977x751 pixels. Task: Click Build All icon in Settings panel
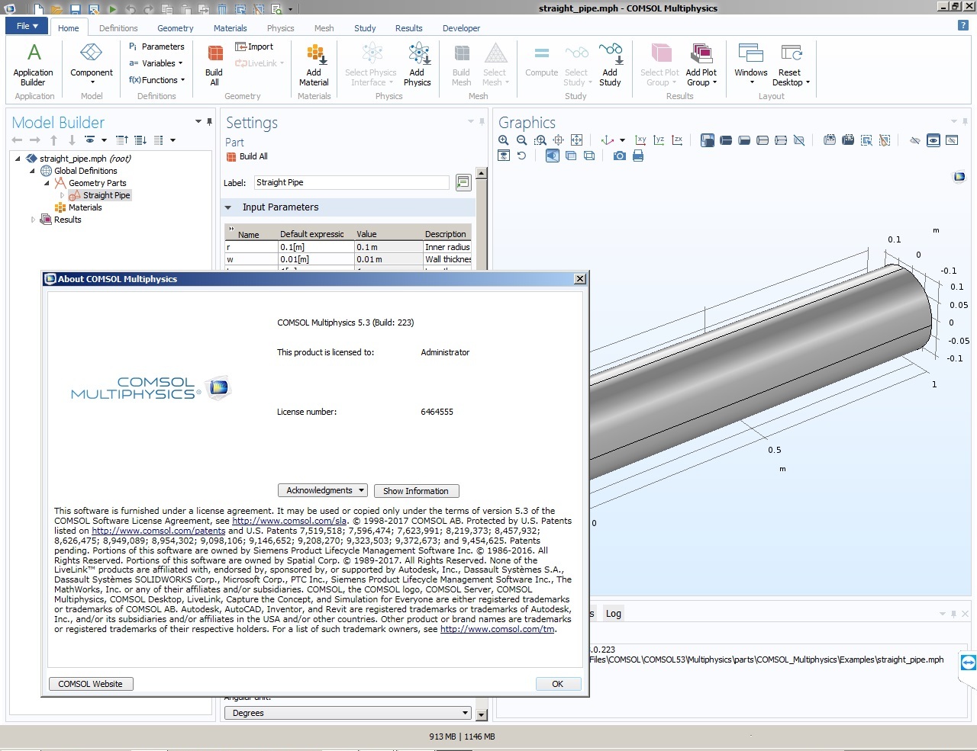pos(231,156)
